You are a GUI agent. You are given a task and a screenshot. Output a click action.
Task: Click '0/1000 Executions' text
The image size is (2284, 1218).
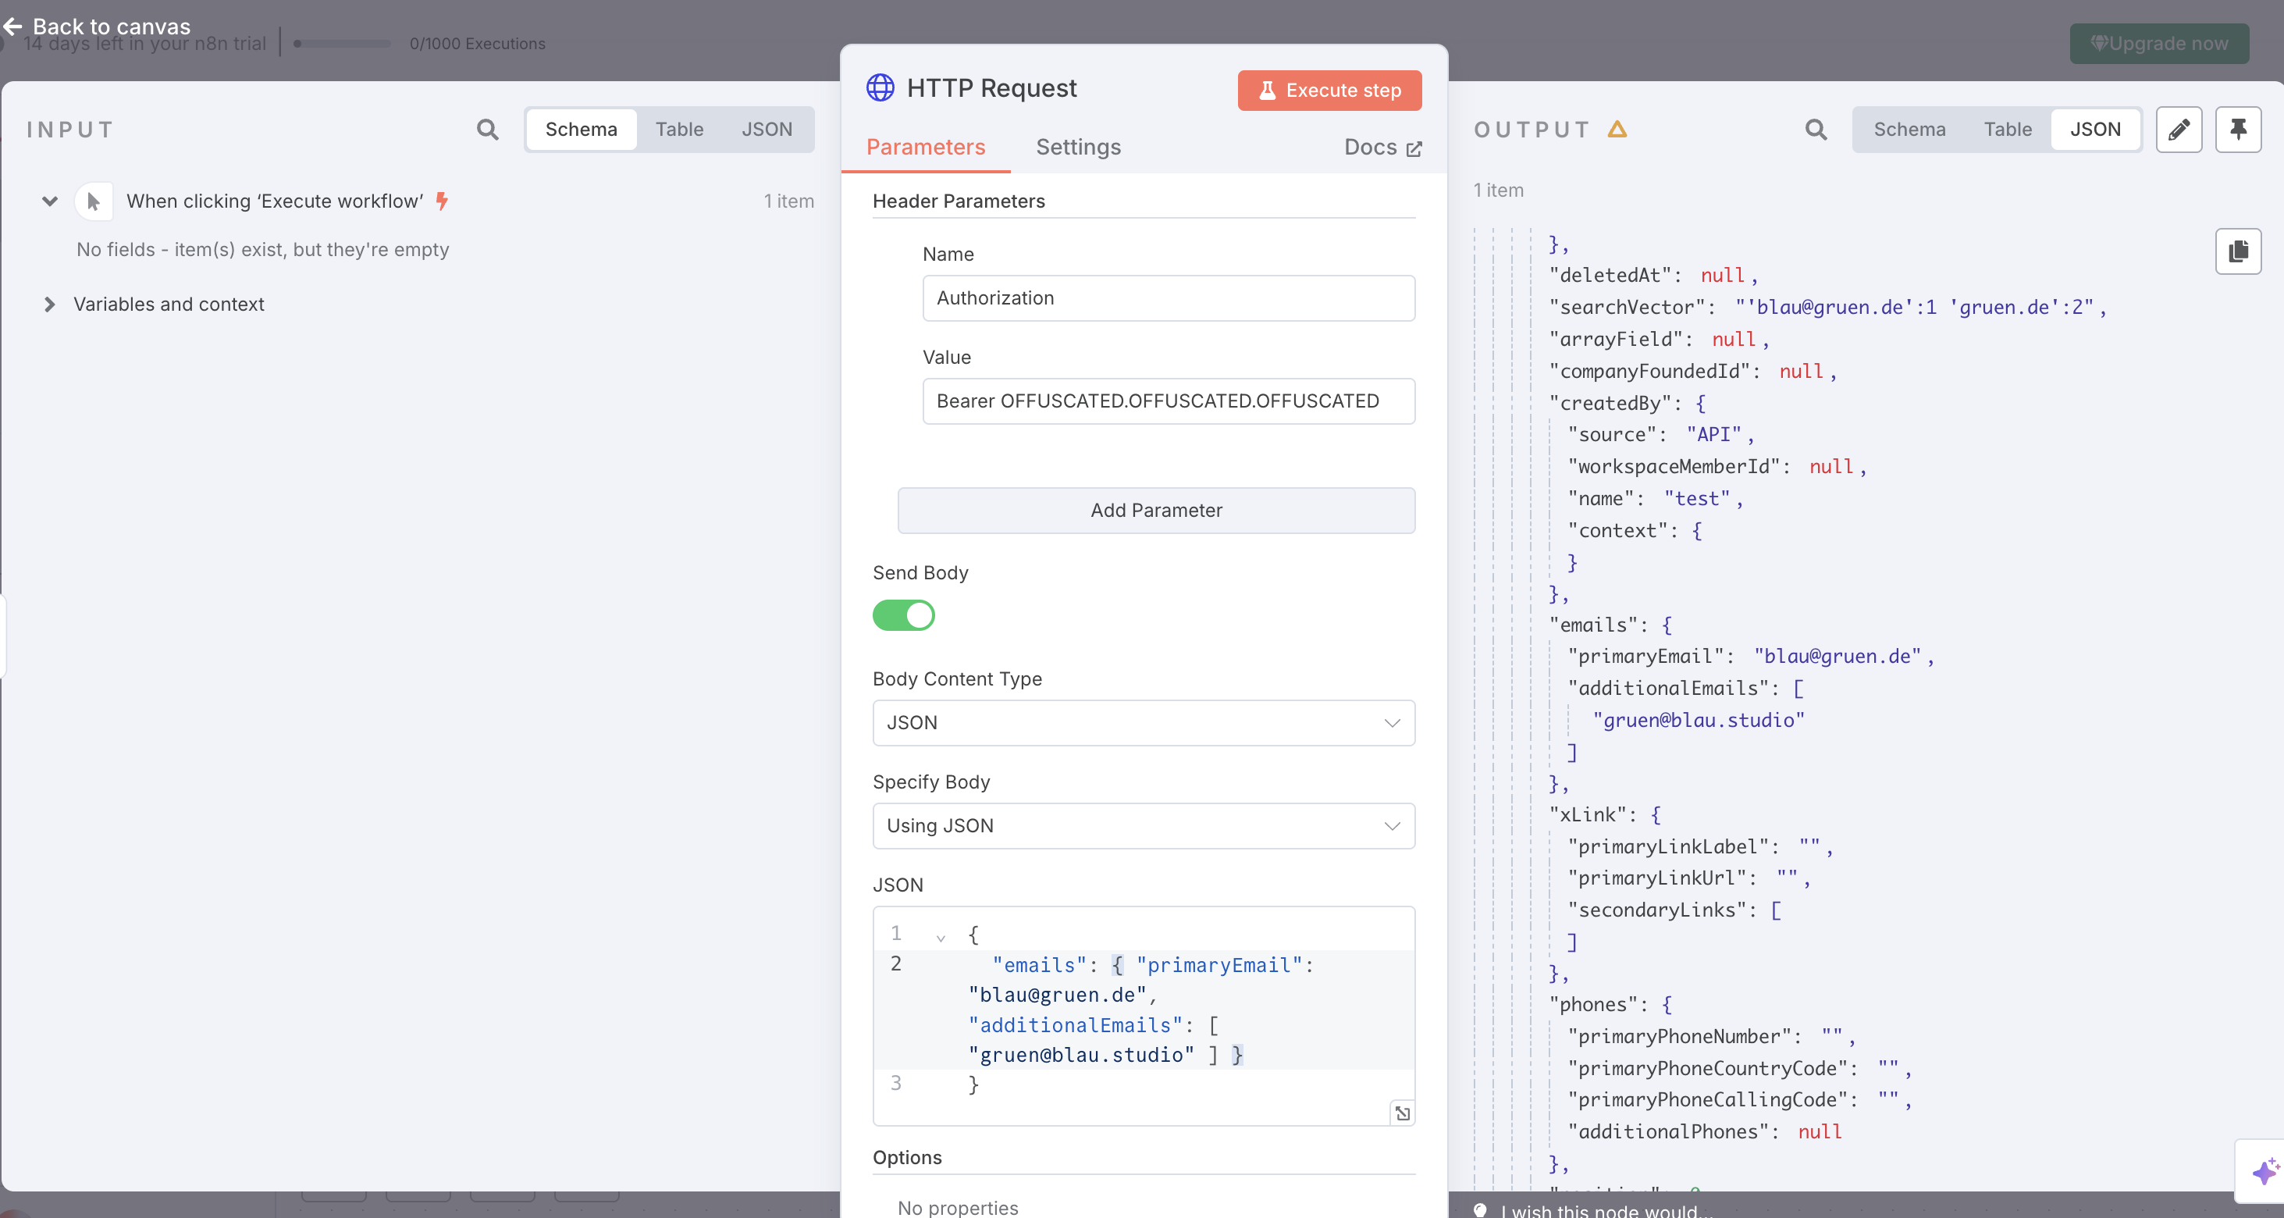tap(477, 44)
